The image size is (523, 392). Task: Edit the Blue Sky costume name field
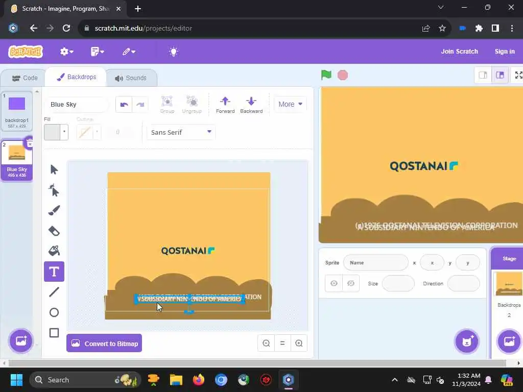point(77,104)
